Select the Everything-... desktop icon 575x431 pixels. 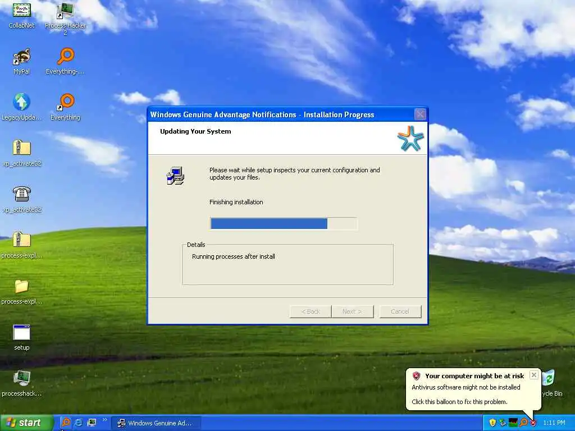[x=65, y=61]
